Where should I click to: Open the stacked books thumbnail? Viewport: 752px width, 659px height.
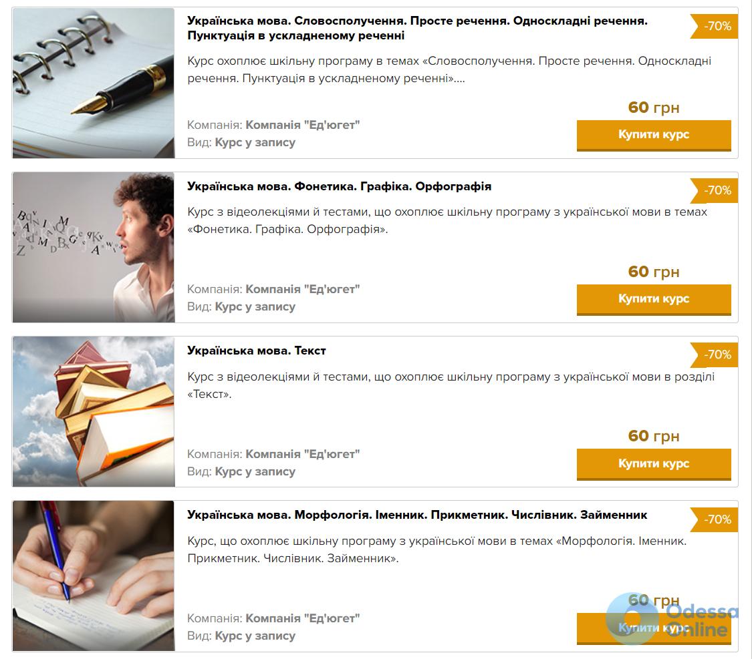(94, 411)
